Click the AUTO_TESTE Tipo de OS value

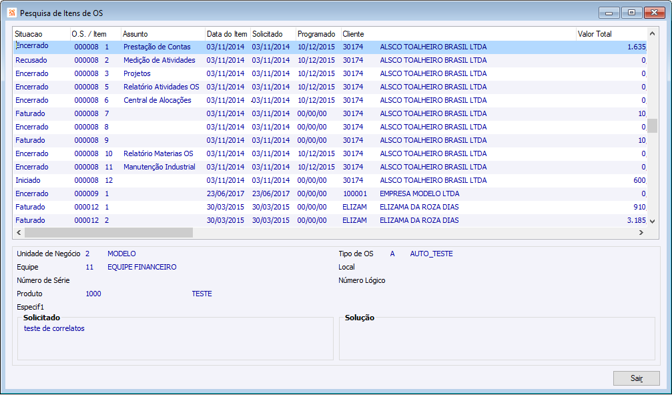point(431,254)
